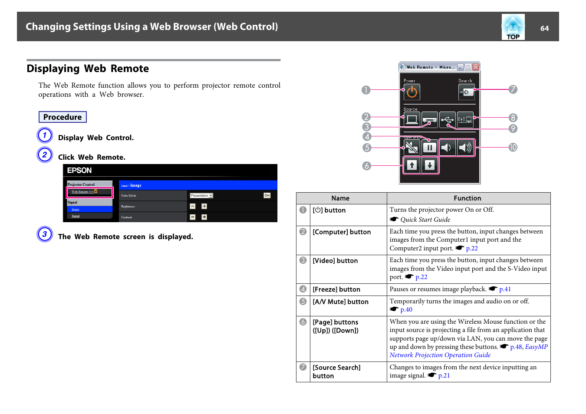Increase Brightness with the plus button

[204, 207]
